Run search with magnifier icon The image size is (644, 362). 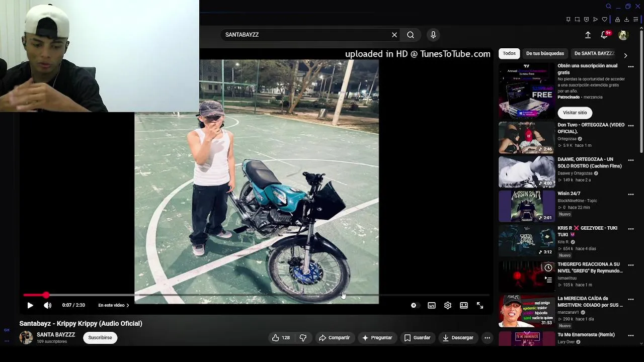(411, 35)
